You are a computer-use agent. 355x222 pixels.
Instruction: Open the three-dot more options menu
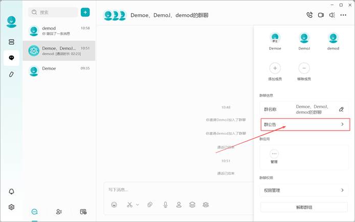(343, 15)
